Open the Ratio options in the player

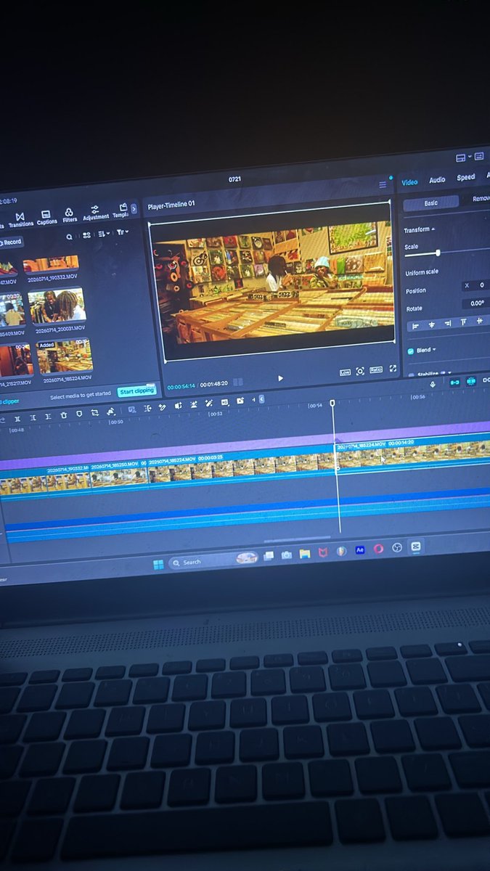376,370
